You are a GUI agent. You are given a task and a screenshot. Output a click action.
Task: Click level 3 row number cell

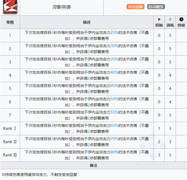[x=10, y=62]
